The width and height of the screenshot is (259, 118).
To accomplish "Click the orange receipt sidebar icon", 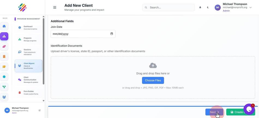I will pyautogui.click(x=4, y=57).
